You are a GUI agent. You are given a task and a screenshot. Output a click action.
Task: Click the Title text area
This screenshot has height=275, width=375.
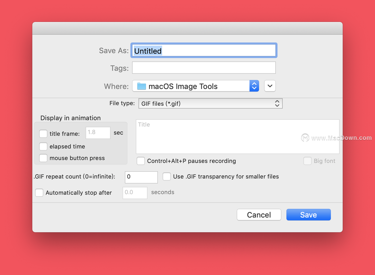tap(237, 136)
